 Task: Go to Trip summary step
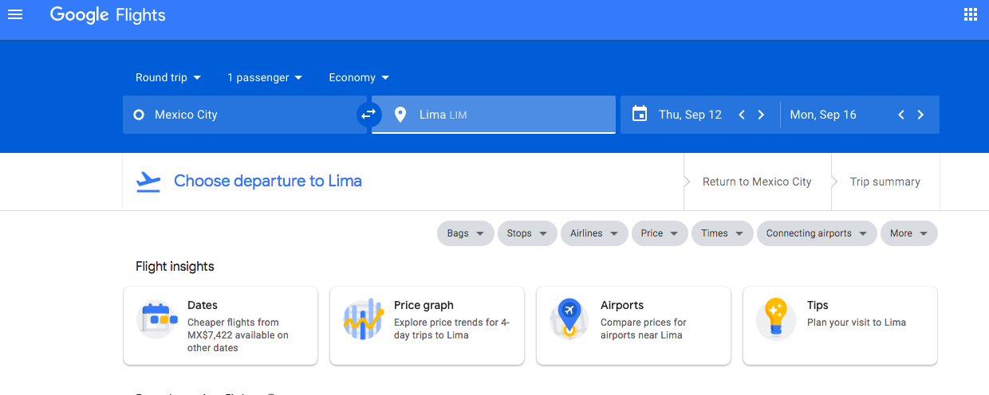[885, 182]
